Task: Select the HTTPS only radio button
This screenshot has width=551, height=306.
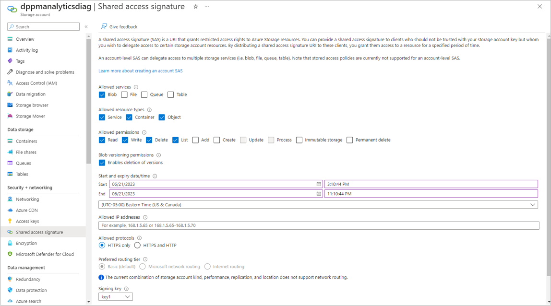Action: [102, 245]
